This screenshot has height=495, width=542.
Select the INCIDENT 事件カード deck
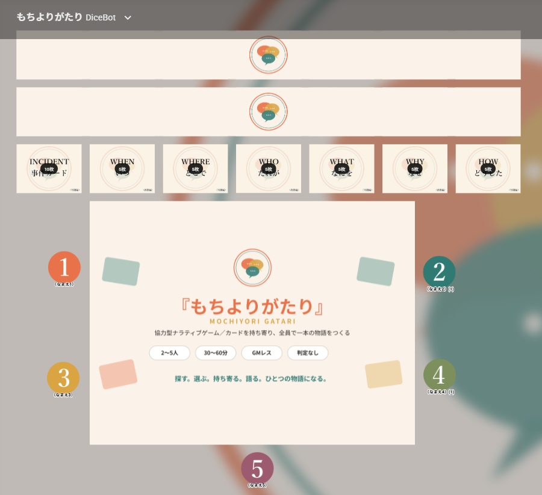coord(49,169)
